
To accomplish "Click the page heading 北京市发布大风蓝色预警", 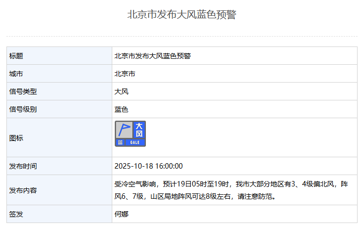I will pyautogui.click(x=181, y=15).
